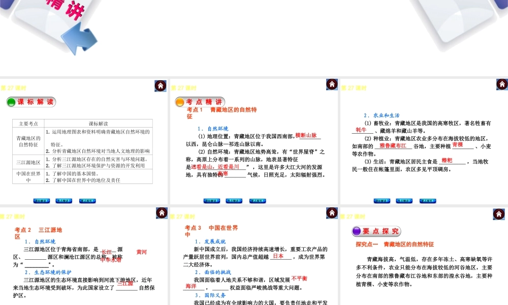
Task: Click the purple ball icon beside 要点探究
Action: [357, 231]
